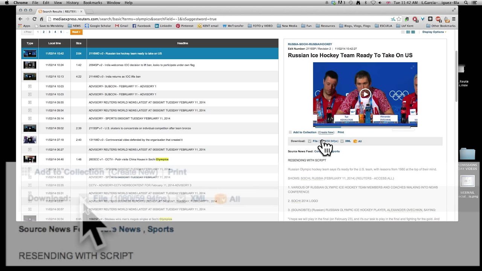Open the Facebook bookmark
The image size is (482, 271).
[x=141, y=26]
